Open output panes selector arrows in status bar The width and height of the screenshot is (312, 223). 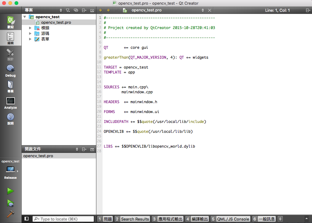pyautogui.click(x=280, y=219)
